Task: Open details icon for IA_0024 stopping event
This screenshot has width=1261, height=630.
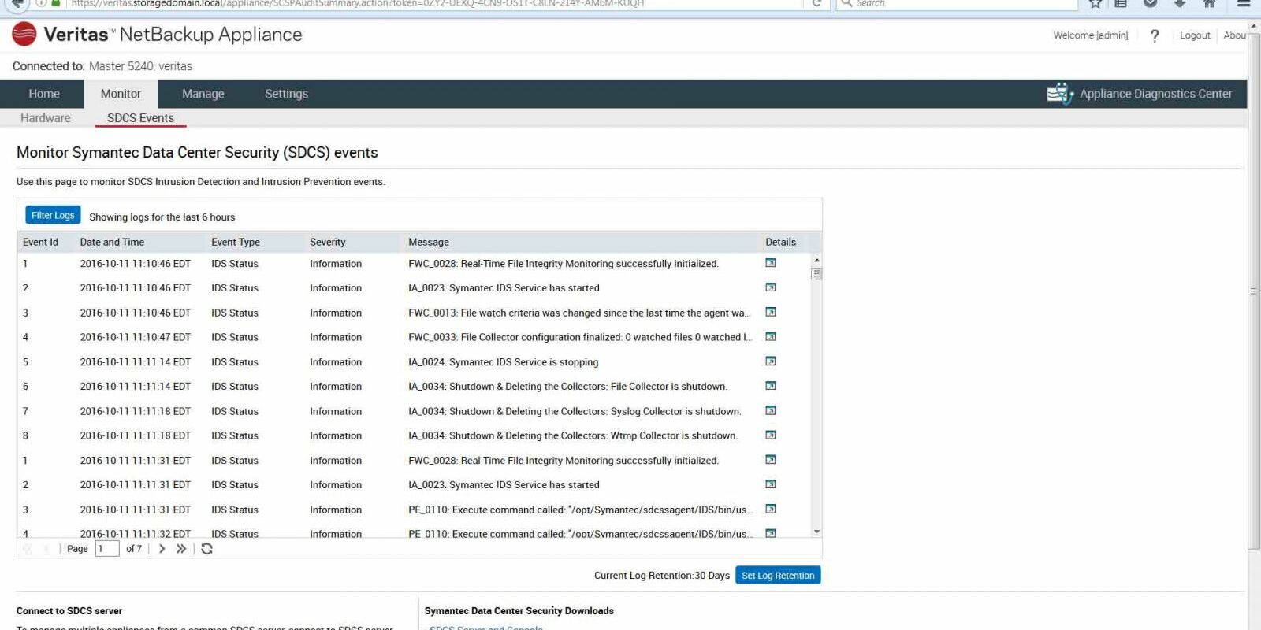Action: point(771,361)
